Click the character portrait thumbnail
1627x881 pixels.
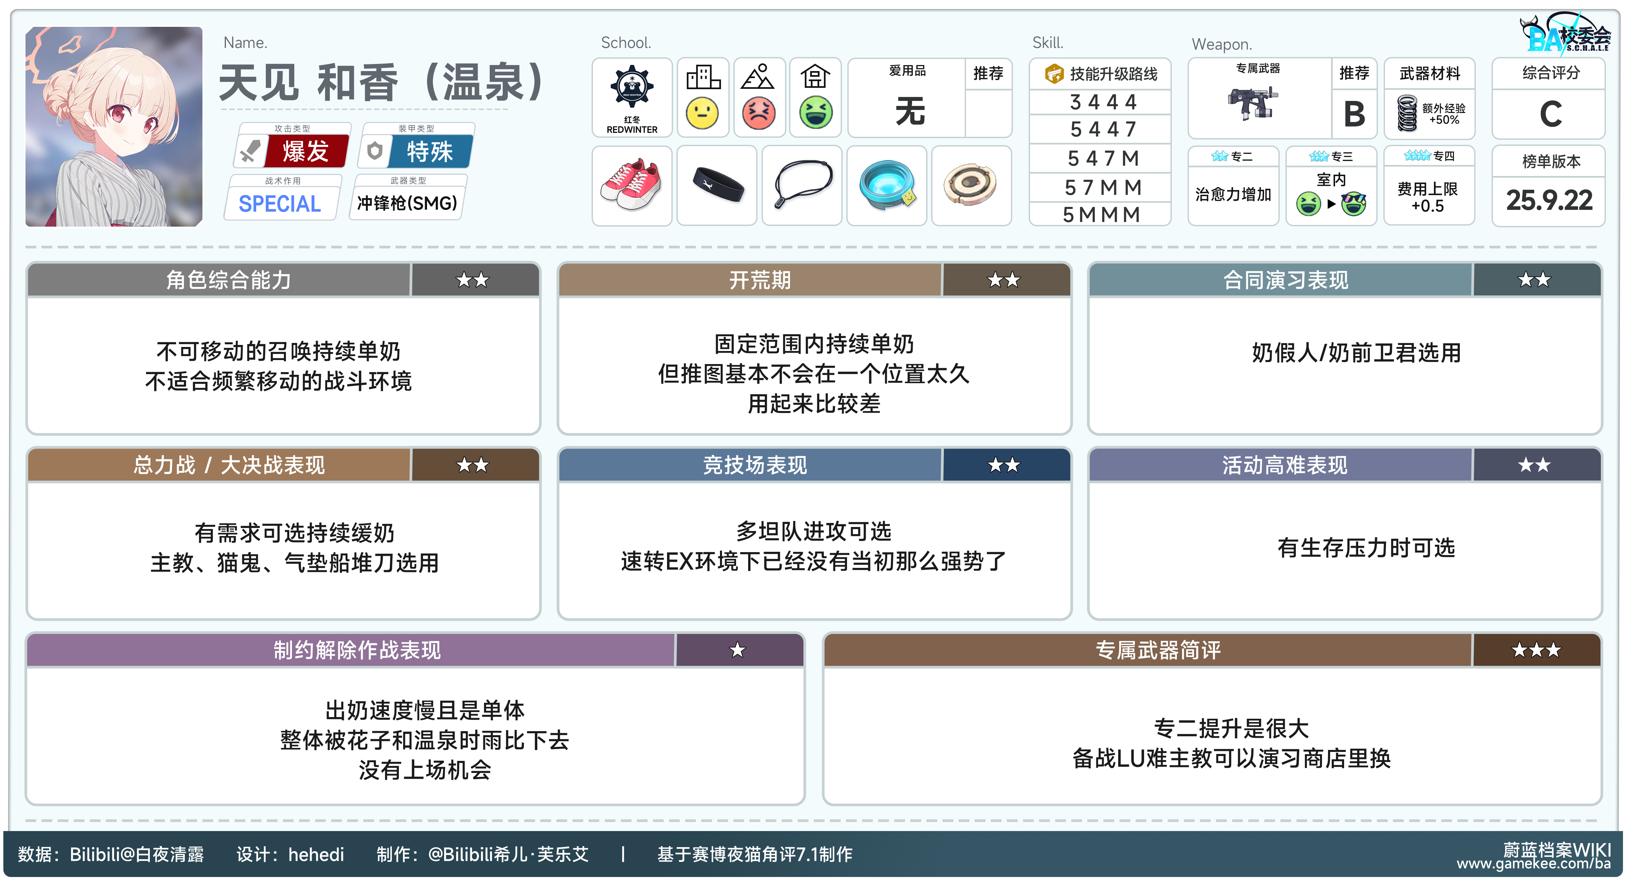point(114,126)
